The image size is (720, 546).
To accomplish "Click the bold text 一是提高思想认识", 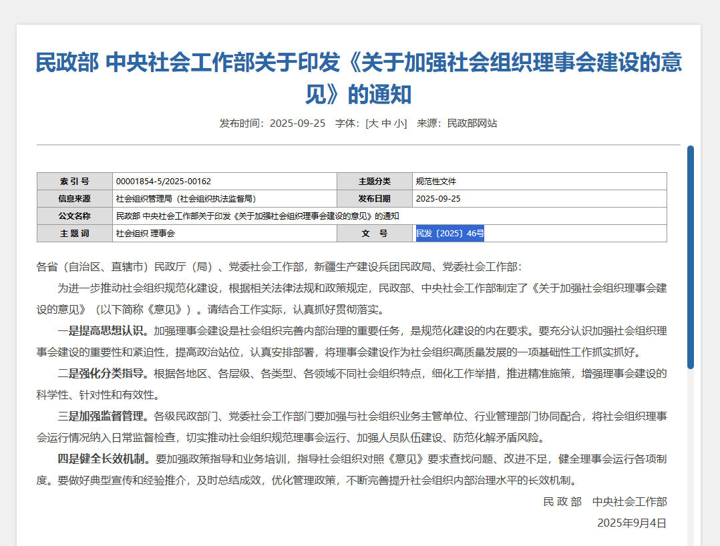I will pos(103,330).
